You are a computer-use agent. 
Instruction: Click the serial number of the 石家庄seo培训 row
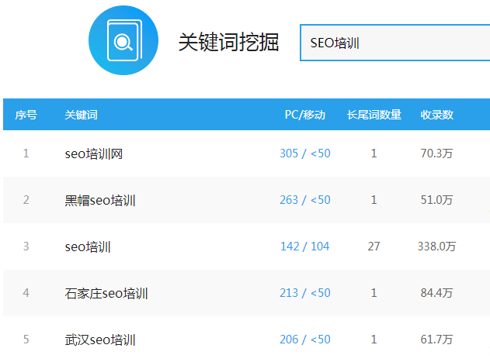[x=26, y=293]
